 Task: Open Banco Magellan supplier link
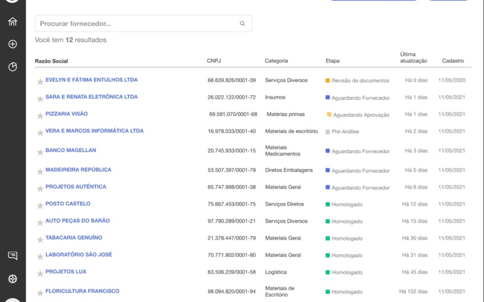point(71,150)
